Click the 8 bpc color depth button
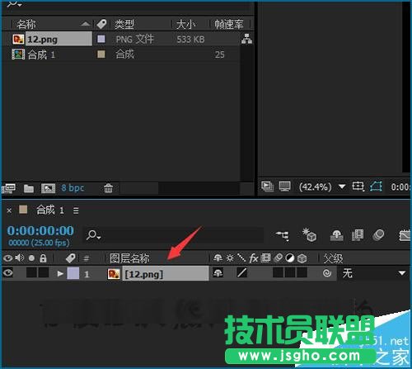 [x=73, y=188]
